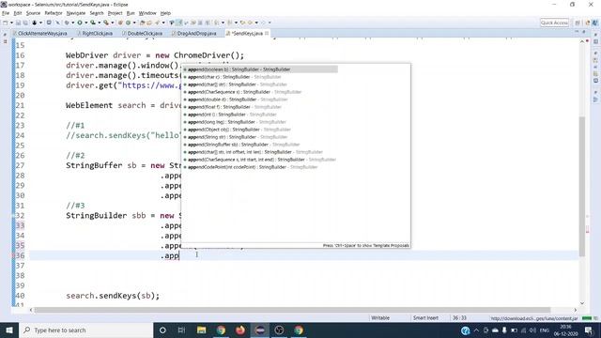Click the scroll down arrow of editor
The image size is (601, 338).
582,303
